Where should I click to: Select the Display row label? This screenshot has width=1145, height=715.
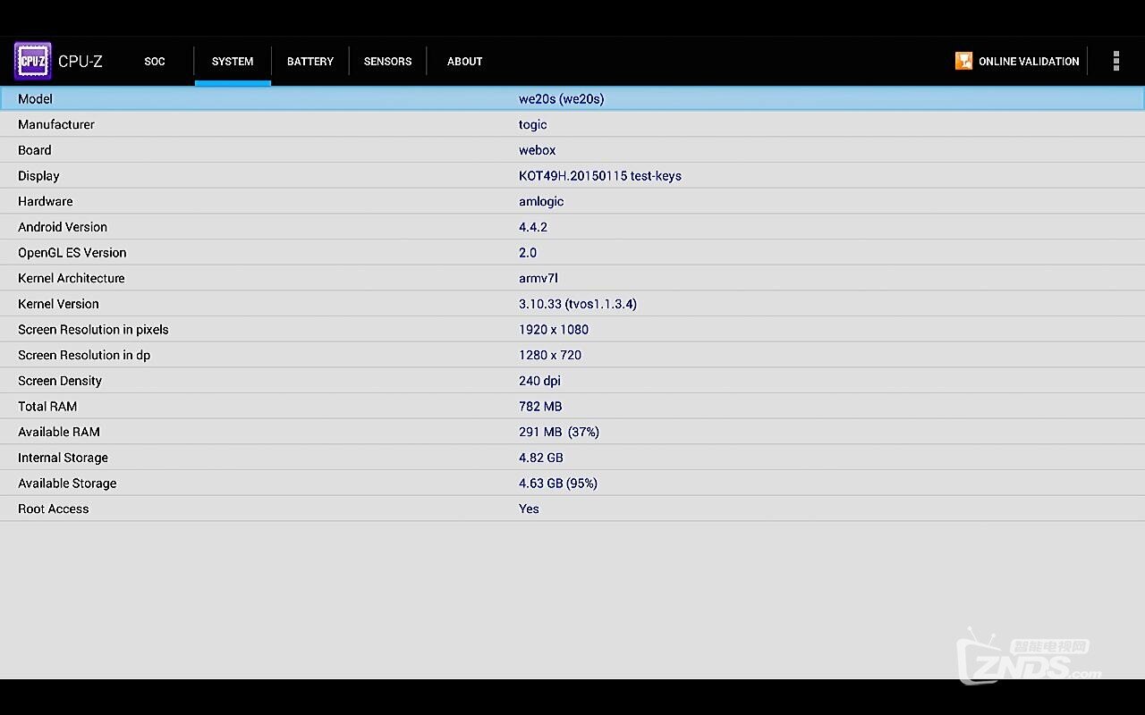pyautogui.click(x=38, y=176)
